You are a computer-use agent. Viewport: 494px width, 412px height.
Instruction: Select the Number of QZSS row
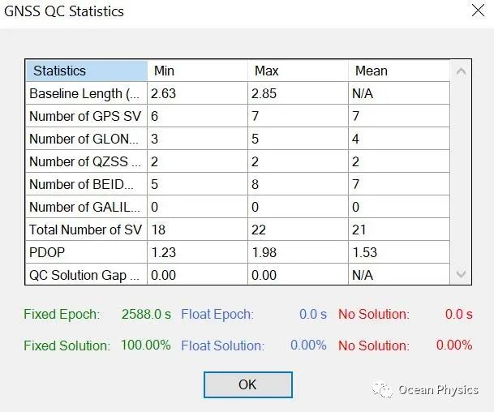pyautogui.click(x=86, y=161)
